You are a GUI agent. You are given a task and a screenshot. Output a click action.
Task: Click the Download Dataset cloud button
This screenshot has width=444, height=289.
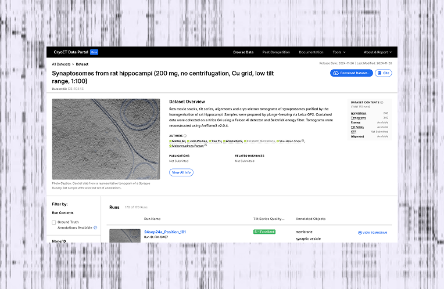pos(351,73)
